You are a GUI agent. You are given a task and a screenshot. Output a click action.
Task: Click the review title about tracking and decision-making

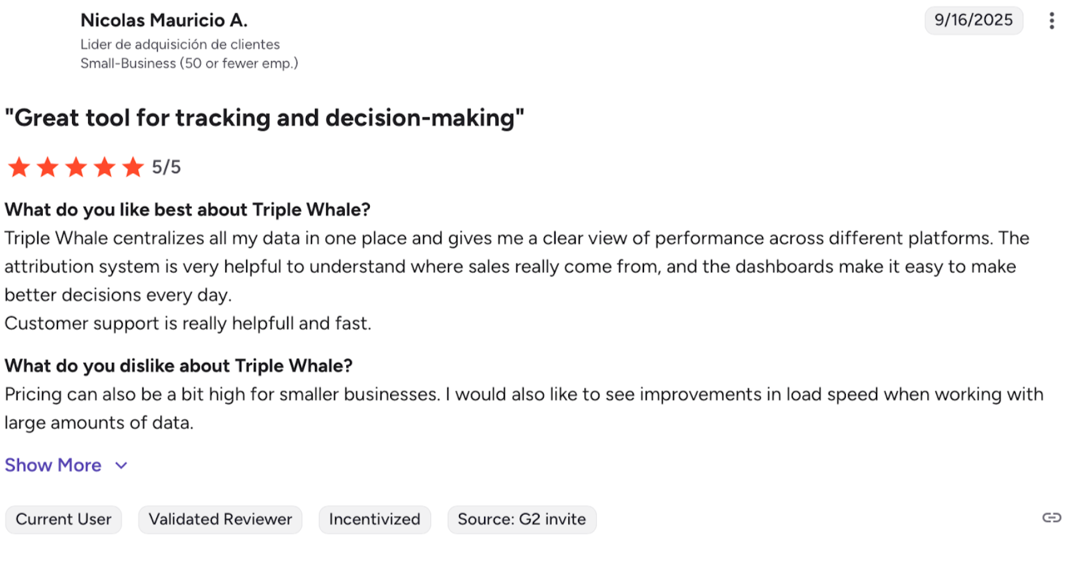coord(264,118)
